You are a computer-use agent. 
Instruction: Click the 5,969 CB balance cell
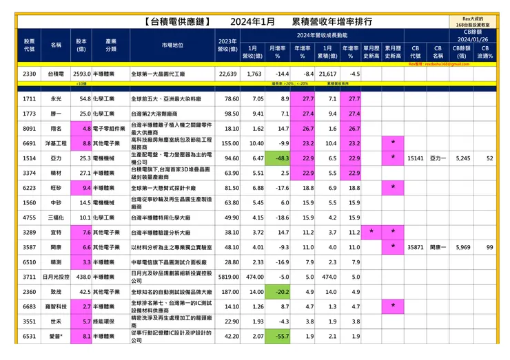(463, 247)
